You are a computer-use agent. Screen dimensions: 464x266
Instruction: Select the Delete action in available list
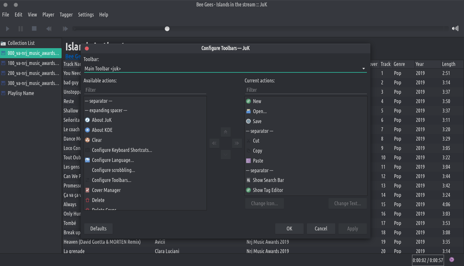(x=145, y=200)
